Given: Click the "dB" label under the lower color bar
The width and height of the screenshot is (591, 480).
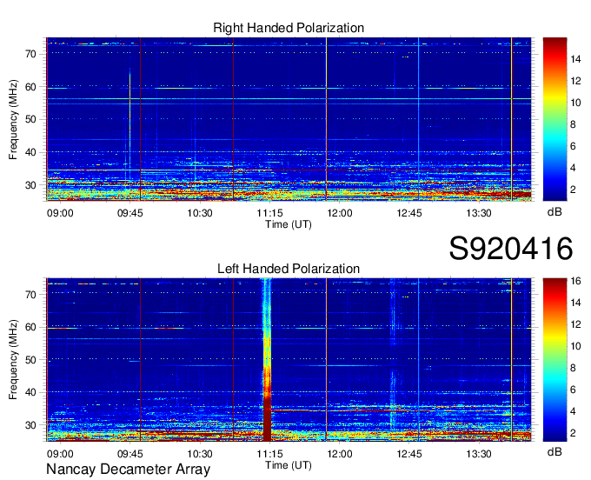Looking at the screenshot, I should pyautogui.click(x=554, y=451).
